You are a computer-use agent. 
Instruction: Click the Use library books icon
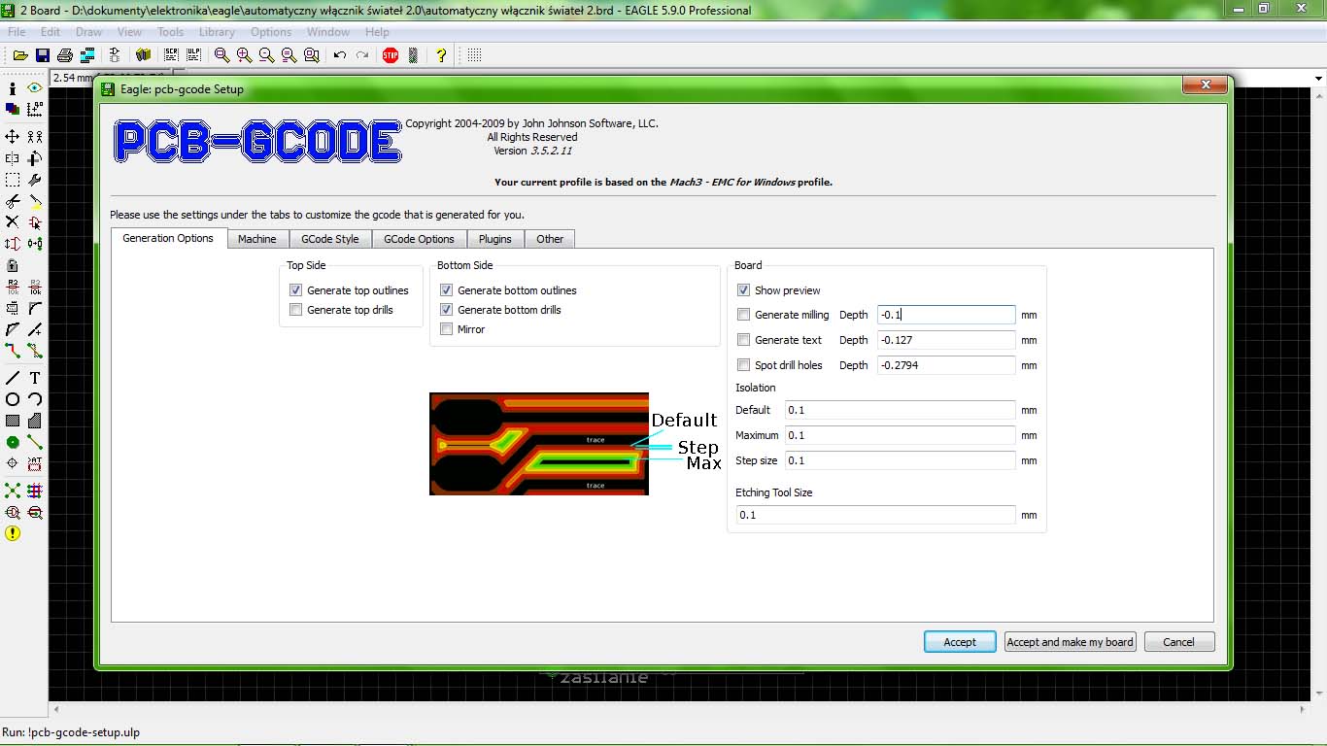coord(143,55)
